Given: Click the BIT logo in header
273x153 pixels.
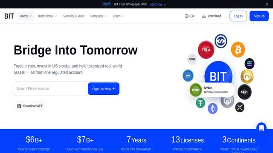Looking at the screenshot, I should click(x=9, y=16).
